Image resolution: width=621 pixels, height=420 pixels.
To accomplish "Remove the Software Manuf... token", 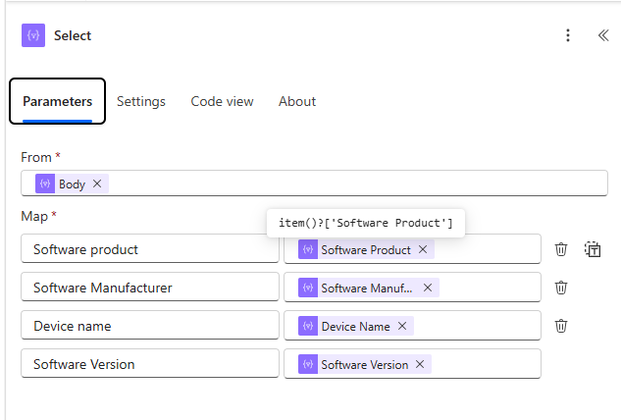I will point(428,288).
